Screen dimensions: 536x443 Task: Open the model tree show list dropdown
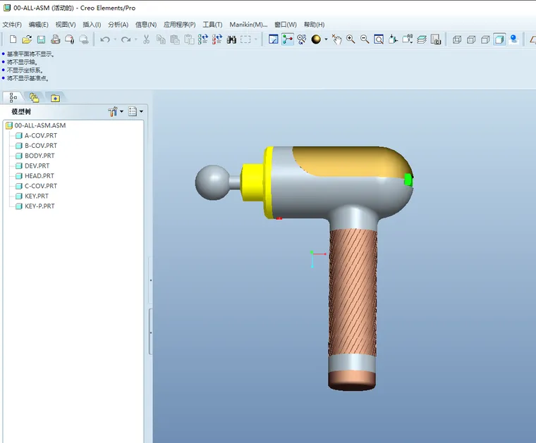(135, 111)
